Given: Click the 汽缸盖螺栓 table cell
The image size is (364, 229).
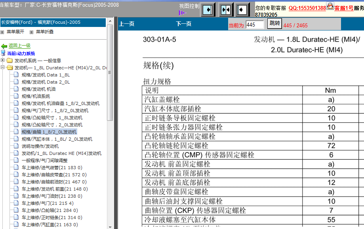Looking at the screenshot, I should pos(222,99).
